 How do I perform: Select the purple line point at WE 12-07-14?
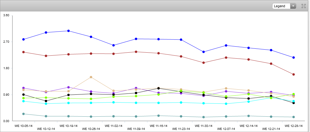coord(226,91)
